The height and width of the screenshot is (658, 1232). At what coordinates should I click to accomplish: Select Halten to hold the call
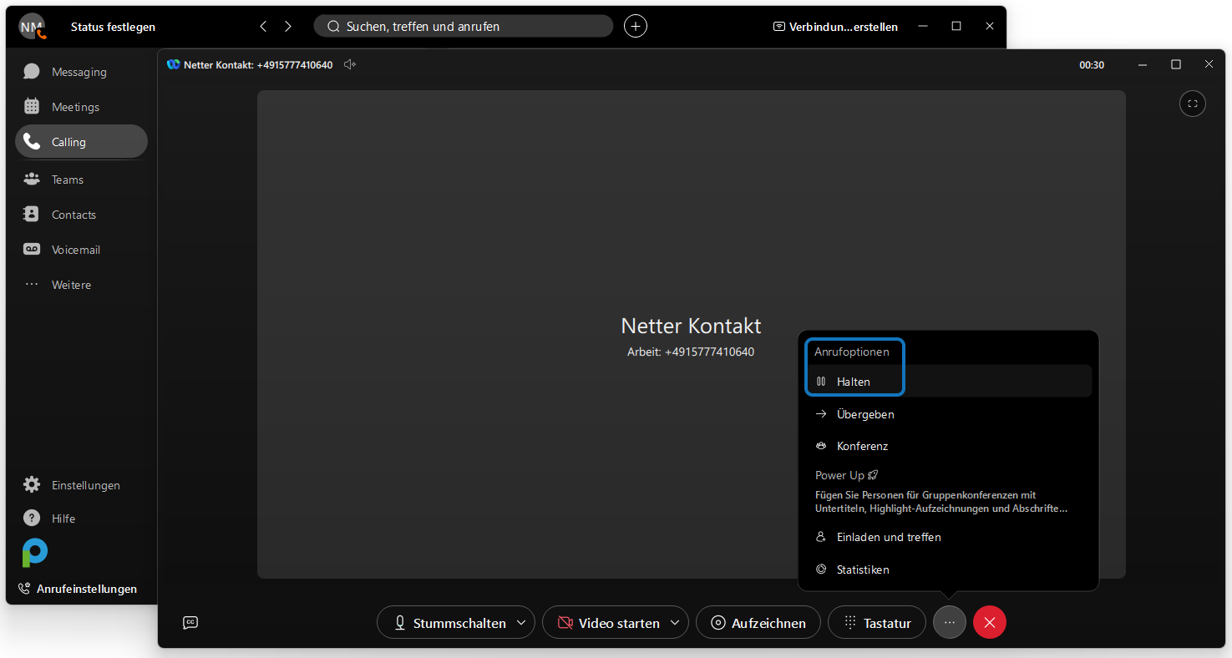854,382
